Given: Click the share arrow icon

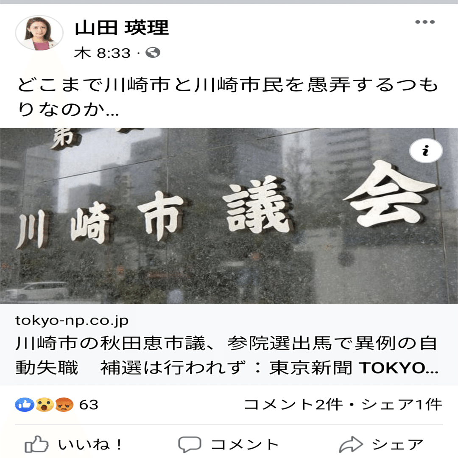Looking at the screenshot, I should 351,444.
